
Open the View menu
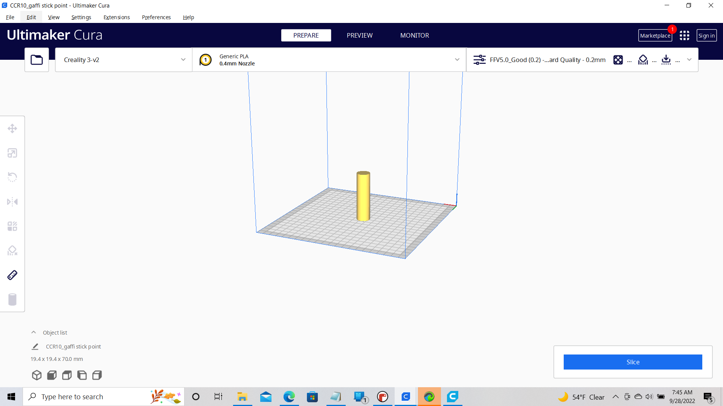pyautogui.click(x=54, y=17)
